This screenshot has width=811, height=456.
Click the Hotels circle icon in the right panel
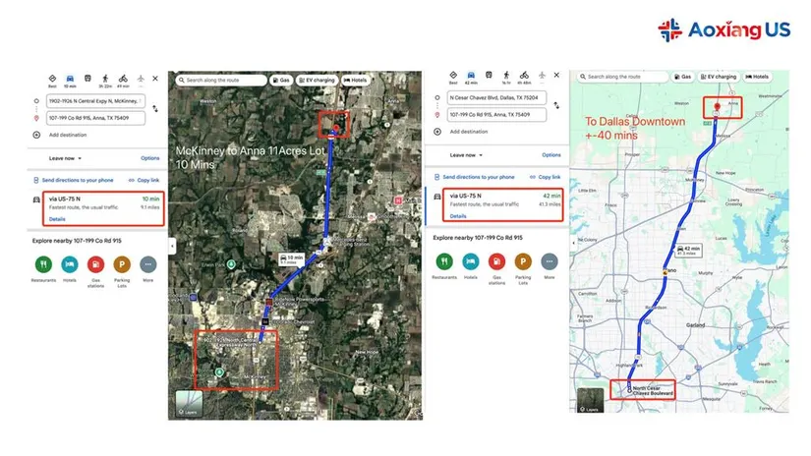click(471, 262)
